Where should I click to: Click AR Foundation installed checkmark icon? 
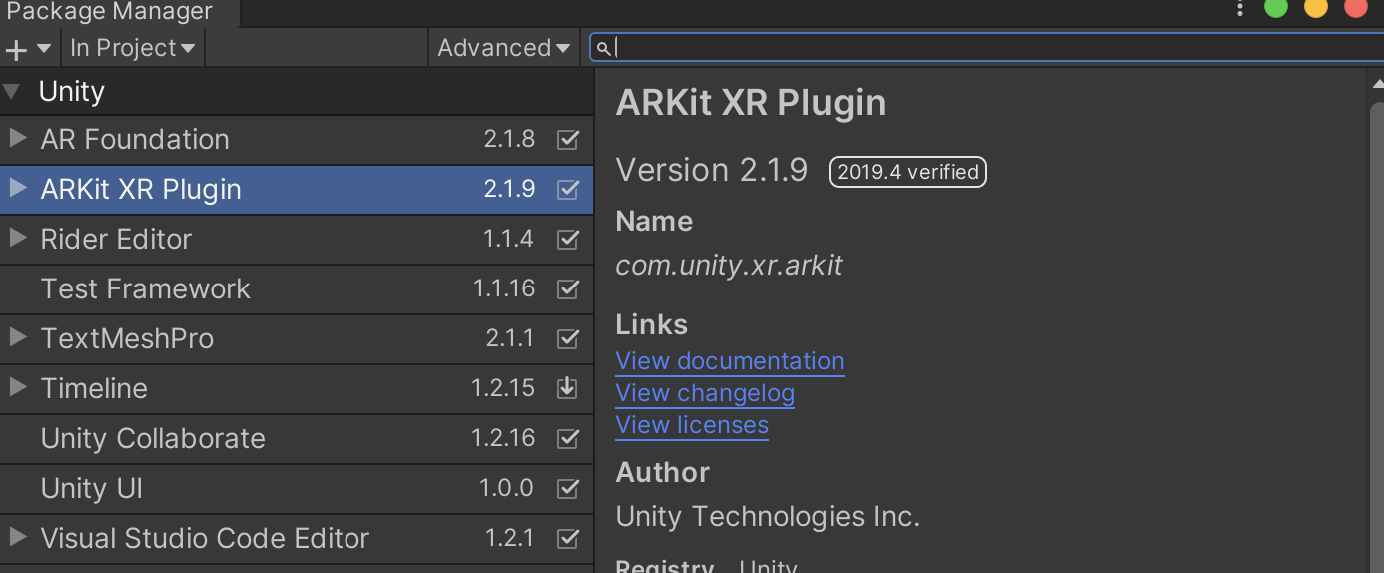click(568, 139)
